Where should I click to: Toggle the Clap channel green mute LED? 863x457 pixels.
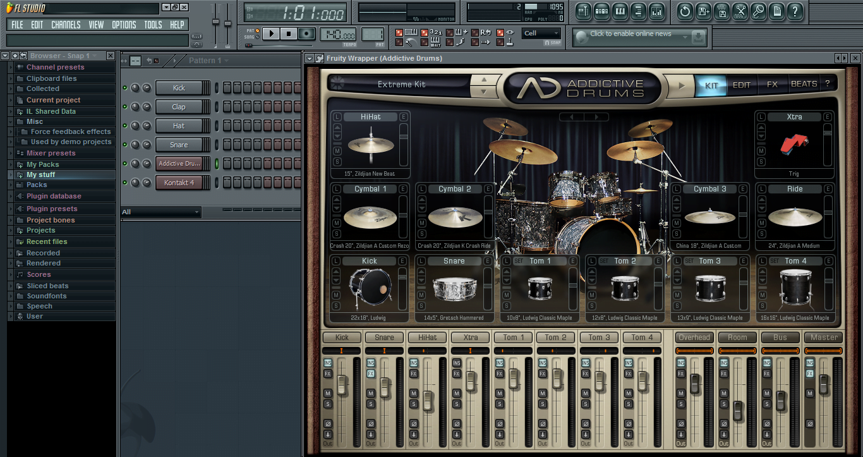(125, 107)
